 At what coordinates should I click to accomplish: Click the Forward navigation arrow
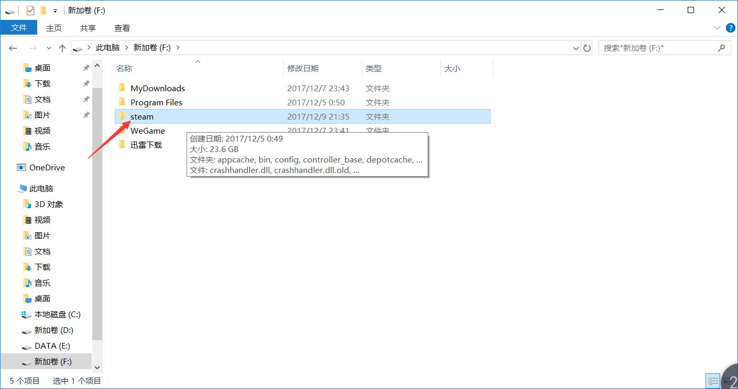click(x=32, y=48)
